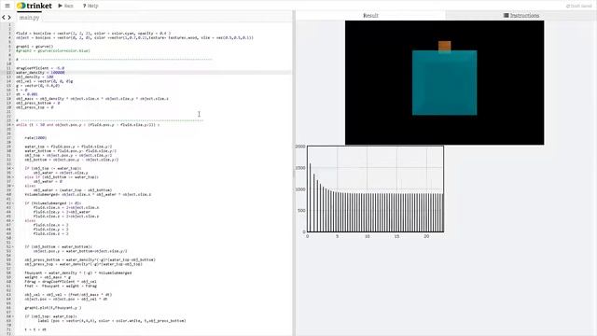Image resolution: width=597 pixels, height=336 pixels.
Task: Click the water_density value on line 12
Action: coord(58,73)
